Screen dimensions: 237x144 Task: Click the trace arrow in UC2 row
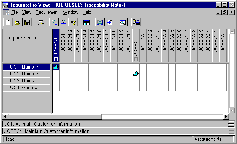point(136,74)
